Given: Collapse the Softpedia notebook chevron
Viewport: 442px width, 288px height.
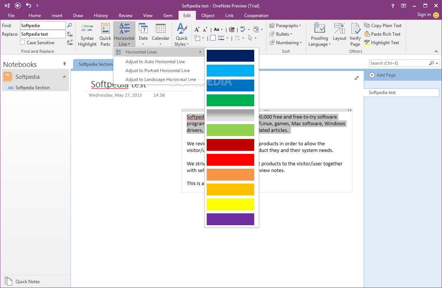Looking at the screenshot, I should coord(64,77).
